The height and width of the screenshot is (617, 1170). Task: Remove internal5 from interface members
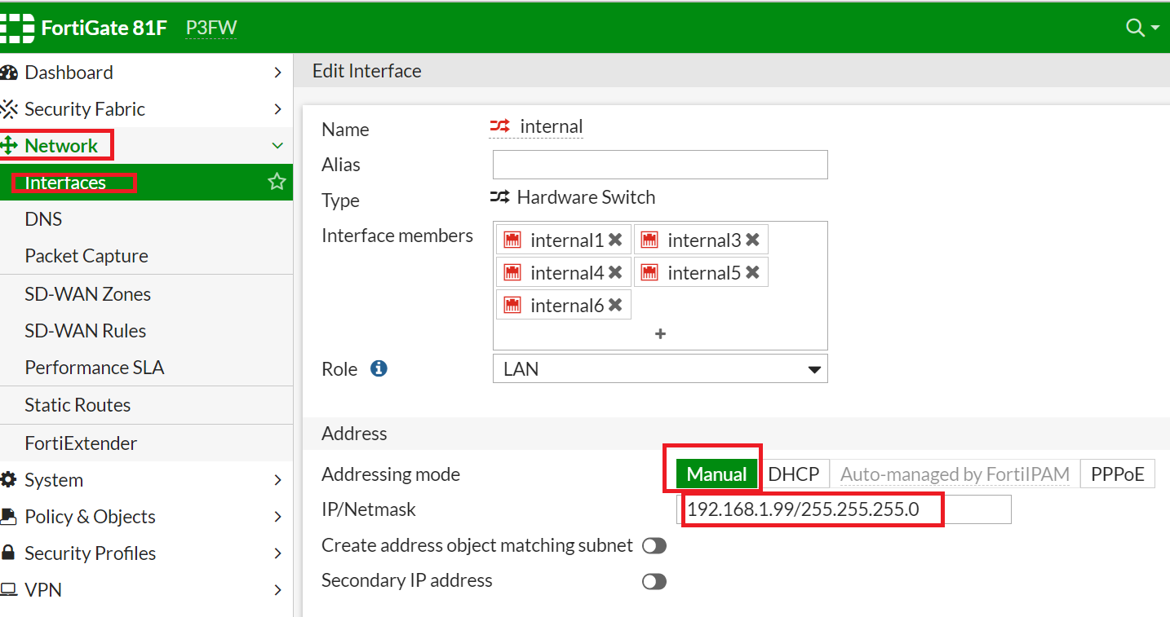tap(752, 272)
